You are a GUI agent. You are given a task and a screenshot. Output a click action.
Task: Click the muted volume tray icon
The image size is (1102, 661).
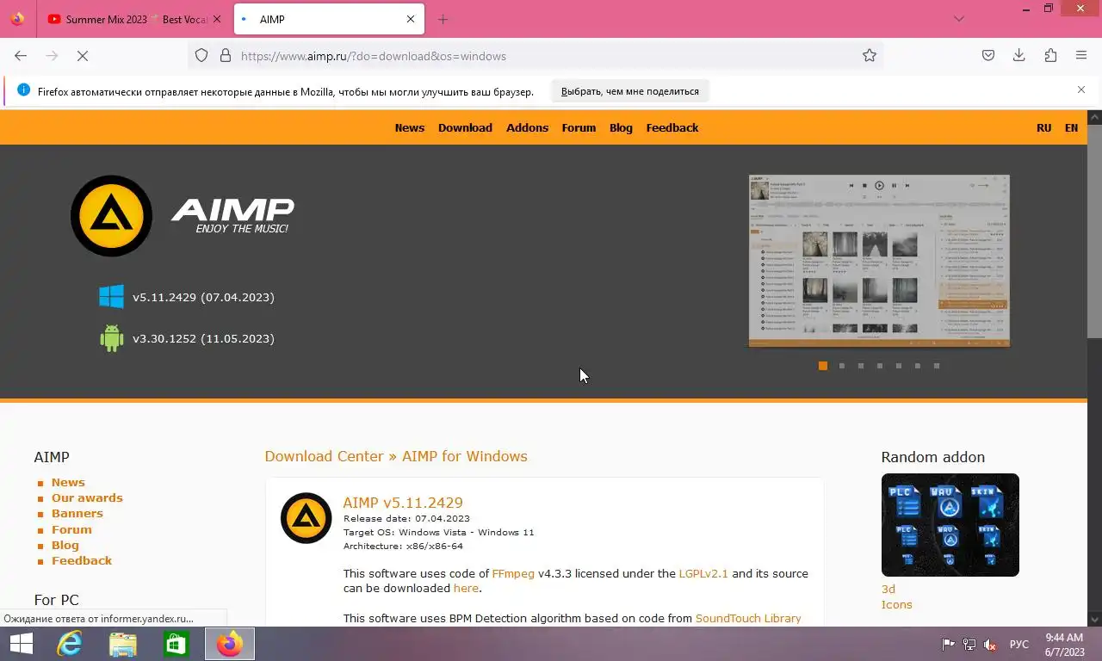[x=990, y=645]
